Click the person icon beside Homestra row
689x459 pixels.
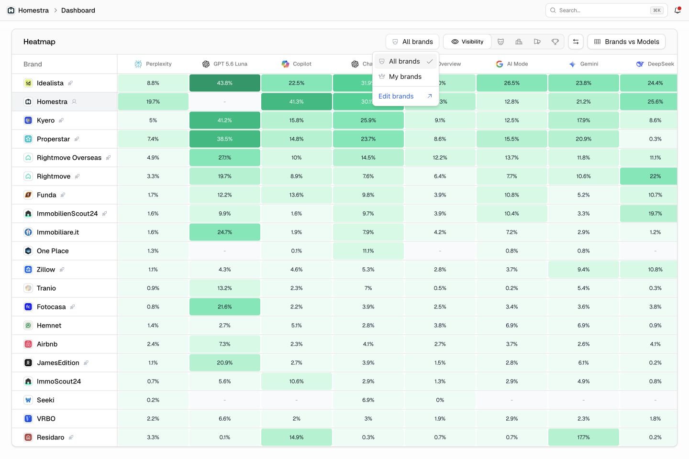[74, 102]
